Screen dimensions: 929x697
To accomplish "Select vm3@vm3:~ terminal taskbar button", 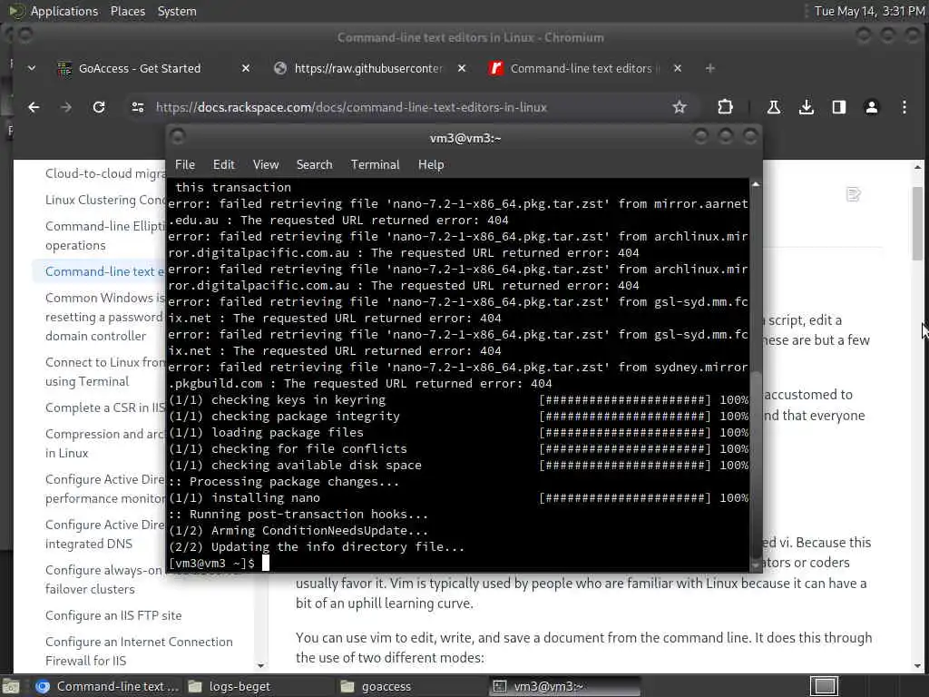I will coord(564,686).
